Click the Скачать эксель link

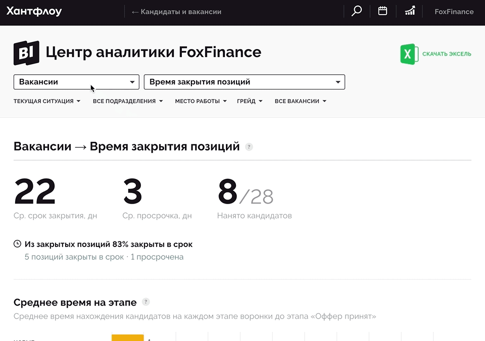447,54
